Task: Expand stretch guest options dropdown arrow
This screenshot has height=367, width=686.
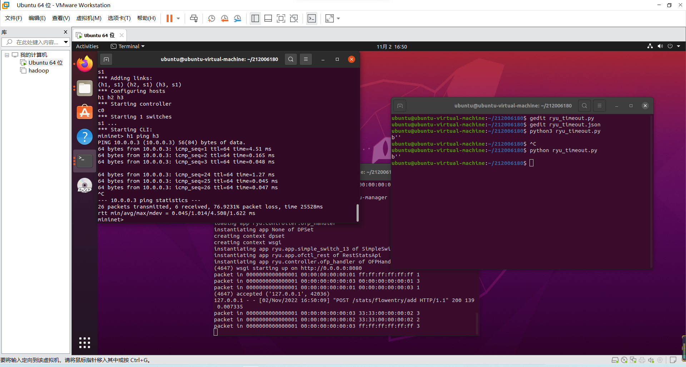Action: [x=338, y=18]
